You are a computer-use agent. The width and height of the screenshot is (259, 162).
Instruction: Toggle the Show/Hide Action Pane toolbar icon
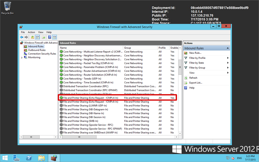55,37
